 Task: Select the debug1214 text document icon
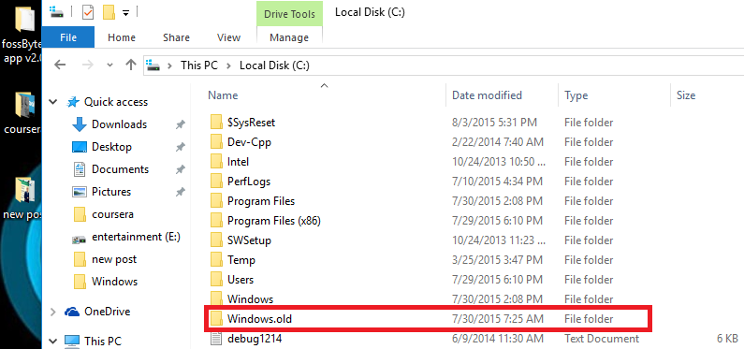pyautogui.click(x=216, y=339)
